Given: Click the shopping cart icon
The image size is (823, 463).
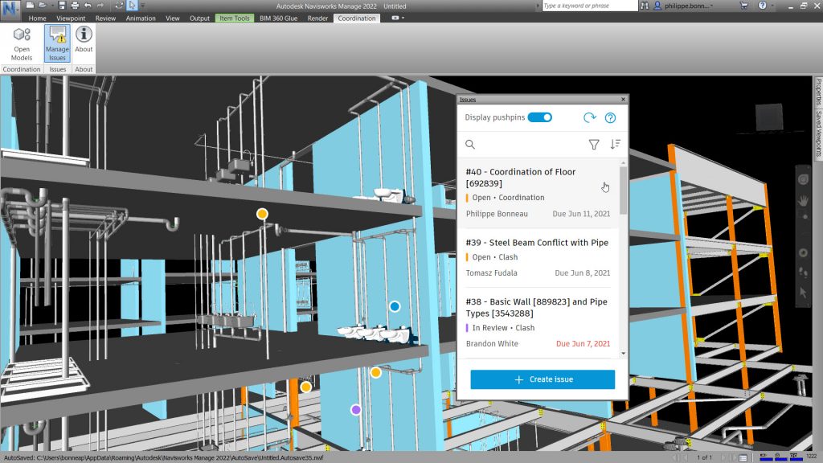Looking at the screenshot, I should 743,6.
